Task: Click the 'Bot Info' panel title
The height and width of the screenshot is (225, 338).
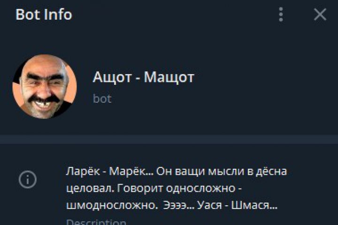Action: [44, 15]
